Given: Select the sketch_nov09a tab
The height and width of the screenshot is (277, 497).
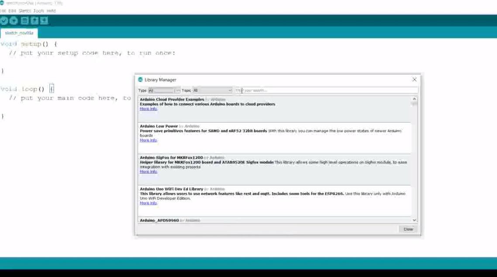Looking at the screenshot, I should point(19,33).
